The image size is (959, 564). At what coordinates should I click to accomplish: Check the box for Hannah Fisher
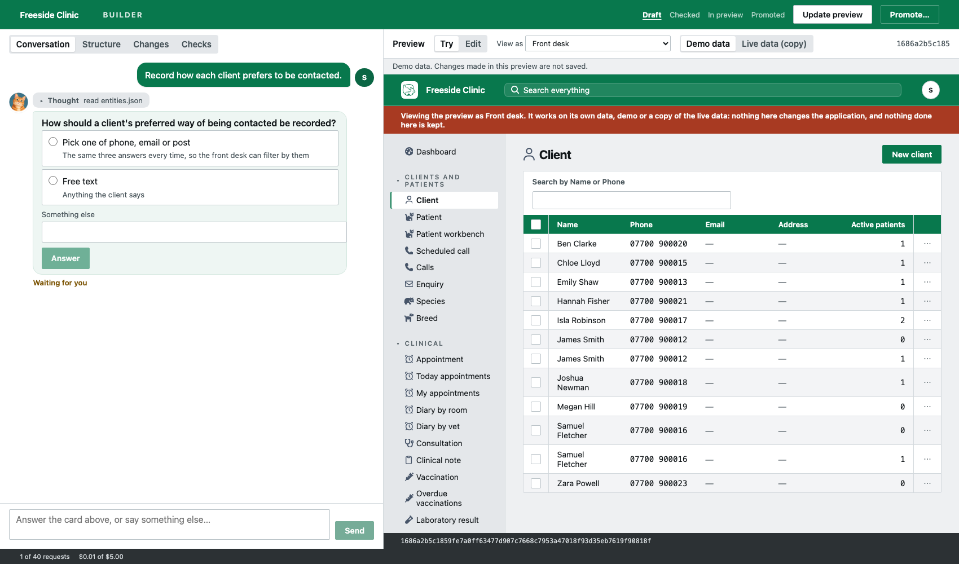(x=536, y=301)
